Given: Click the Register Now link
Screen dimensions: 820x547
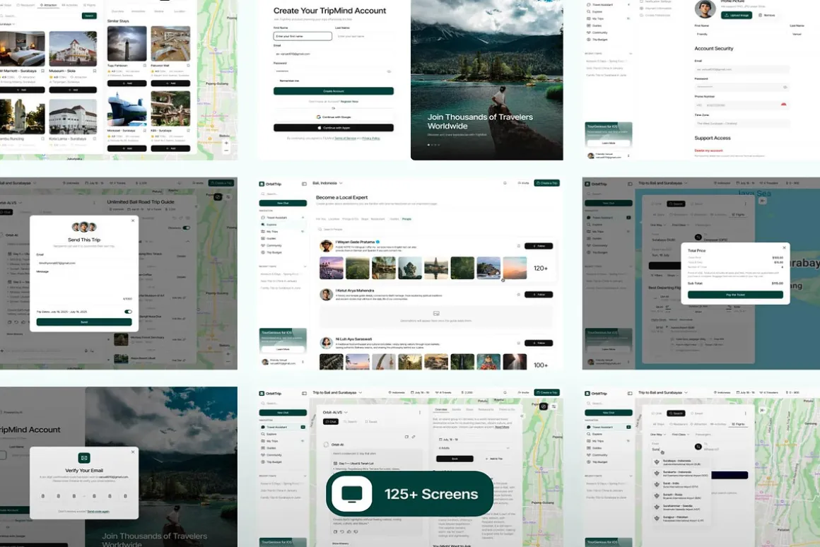Looking at the screenshot, I should point(349,102).
